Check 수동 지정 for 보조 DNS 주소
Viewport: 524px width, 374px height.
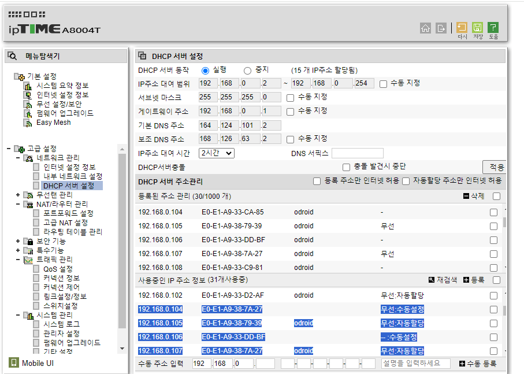[291, 139]
